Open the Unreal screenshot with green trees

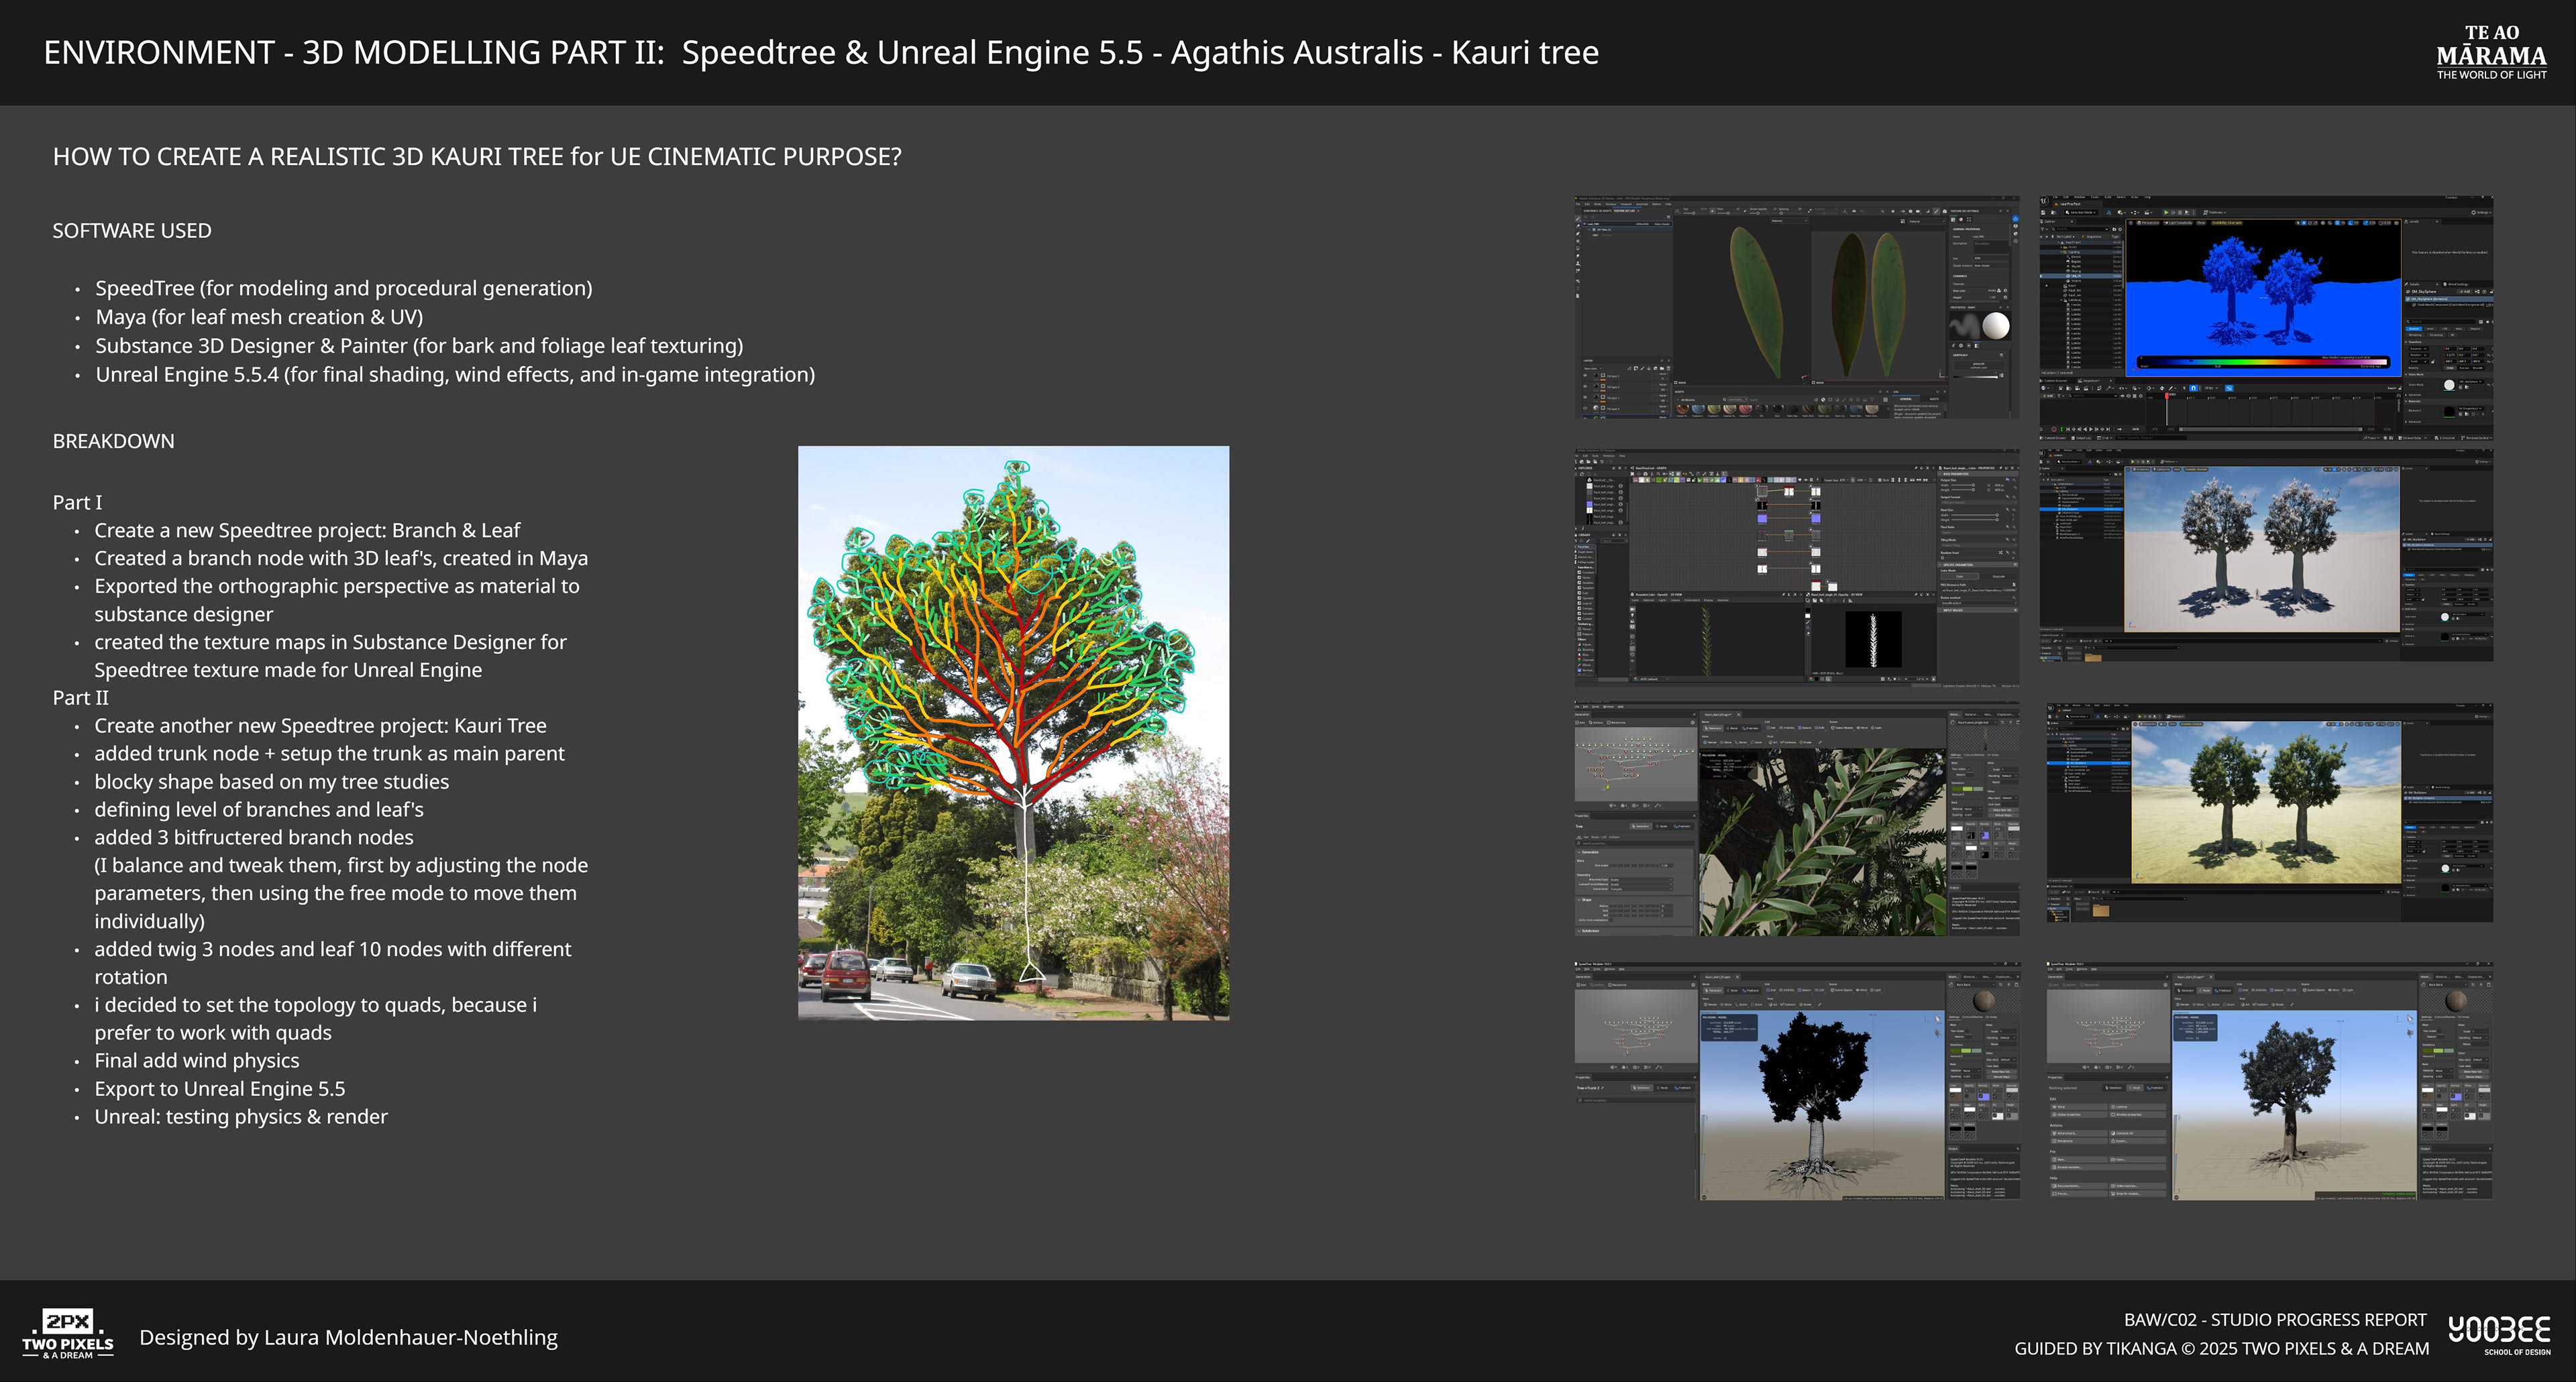point(2269,813)
